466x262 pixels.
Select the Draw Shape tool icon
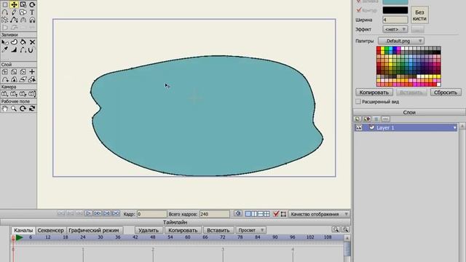click(x=23, y=12)
